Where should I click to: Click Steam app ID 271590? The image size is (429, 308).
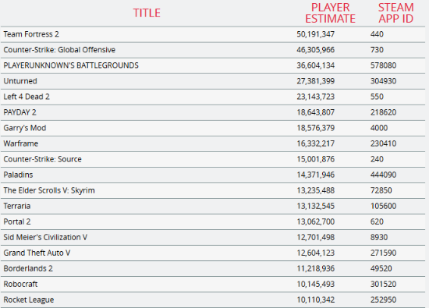coord(383,253)
